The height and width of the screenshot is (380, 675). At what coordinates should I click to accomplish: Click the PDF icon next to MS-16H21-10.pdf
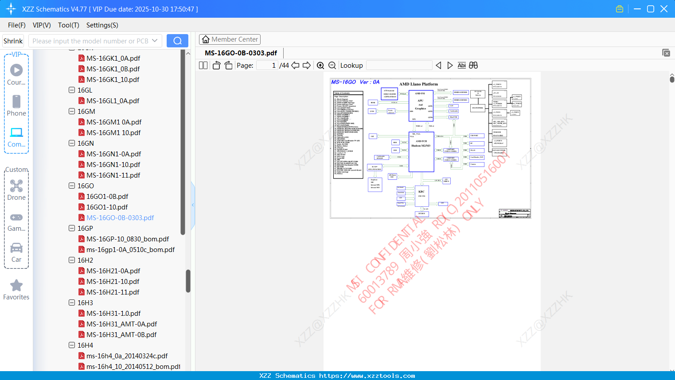pyautogui.click(x=82, y=281)
